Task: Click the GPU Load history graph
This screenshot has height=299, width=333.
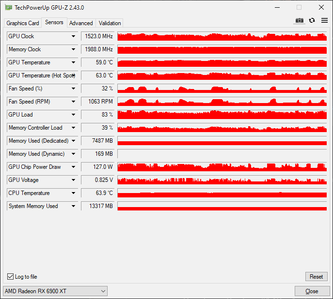Action: (x=222, y=115)
